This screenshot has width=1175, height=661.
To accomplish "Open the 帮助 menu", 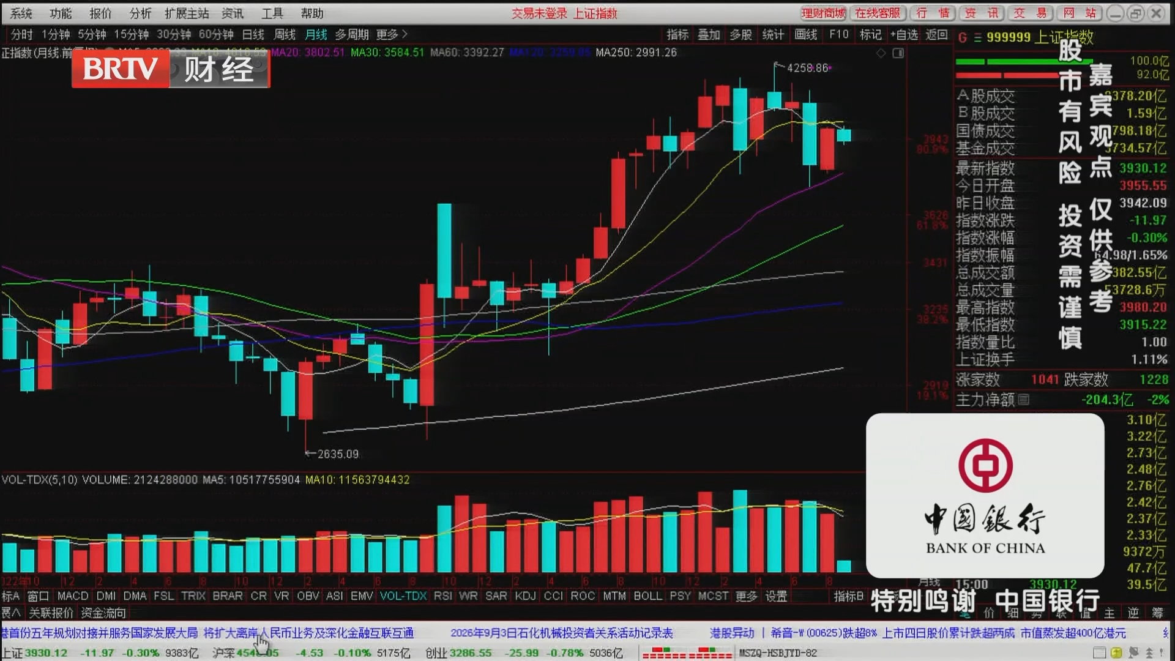I will tap(312, 13).
